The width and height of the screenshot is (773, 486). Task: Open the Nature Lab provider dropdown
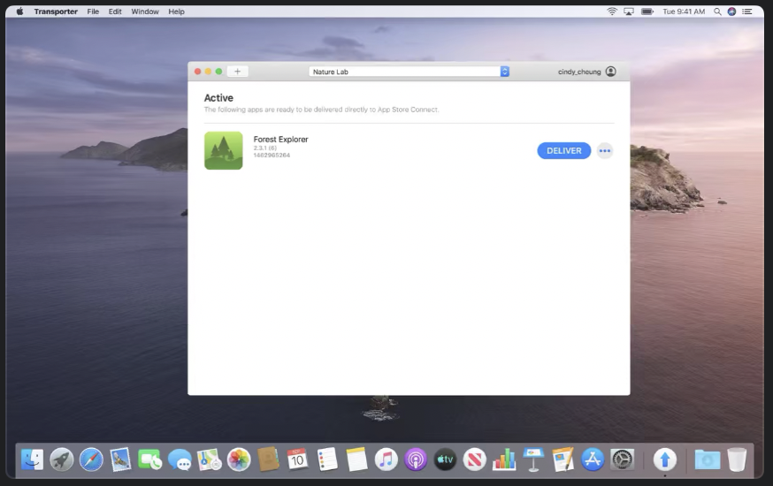coord(409,72)
